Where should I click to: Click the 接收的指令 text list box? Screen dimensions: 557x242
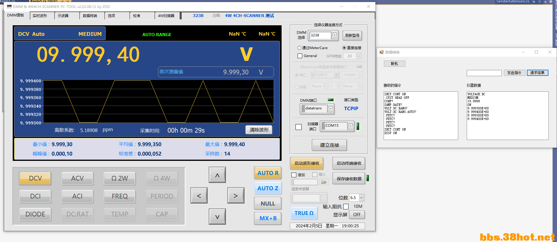coord(421,116)
